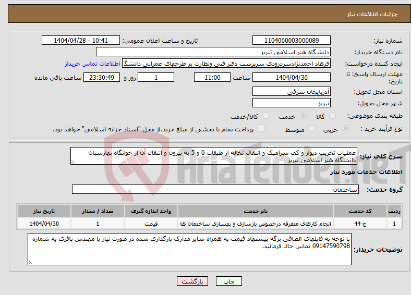Select متوسط purchase type radio
Screen dimensions: 411x295
(312, 128)
